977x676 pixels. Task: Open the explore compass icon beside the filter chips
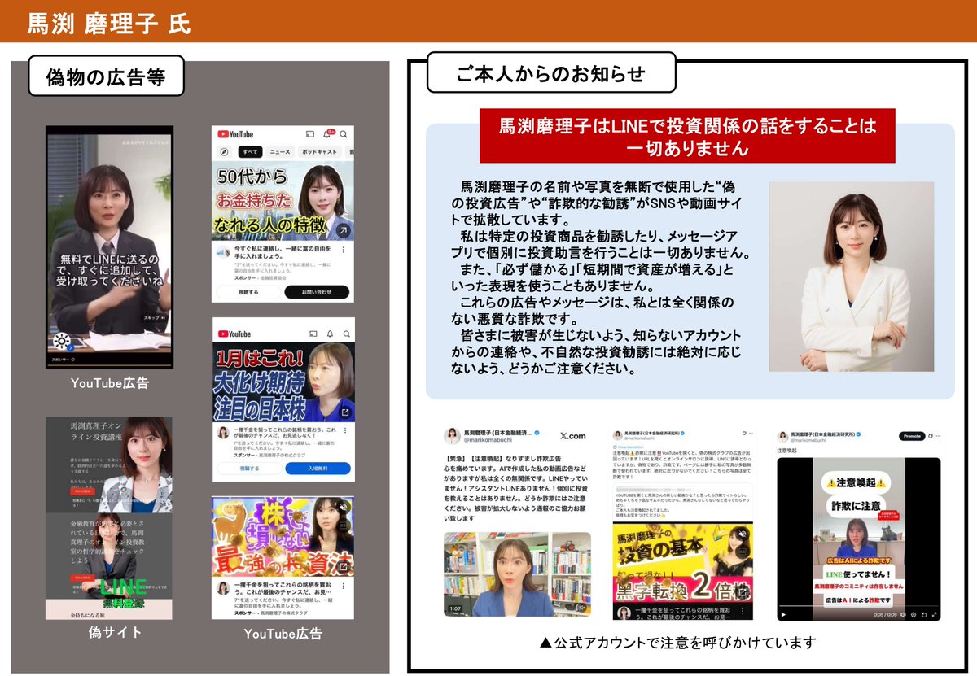coord(224,151)
